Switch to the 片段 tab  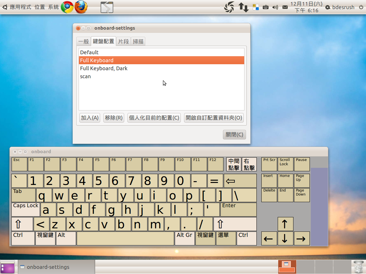click(124, 41)
